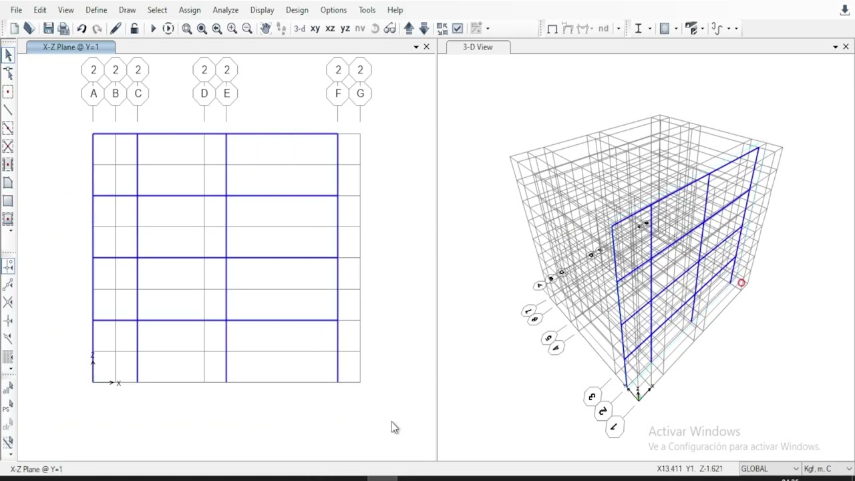
Task: Zoom in one step
Action: coord(232,28)
